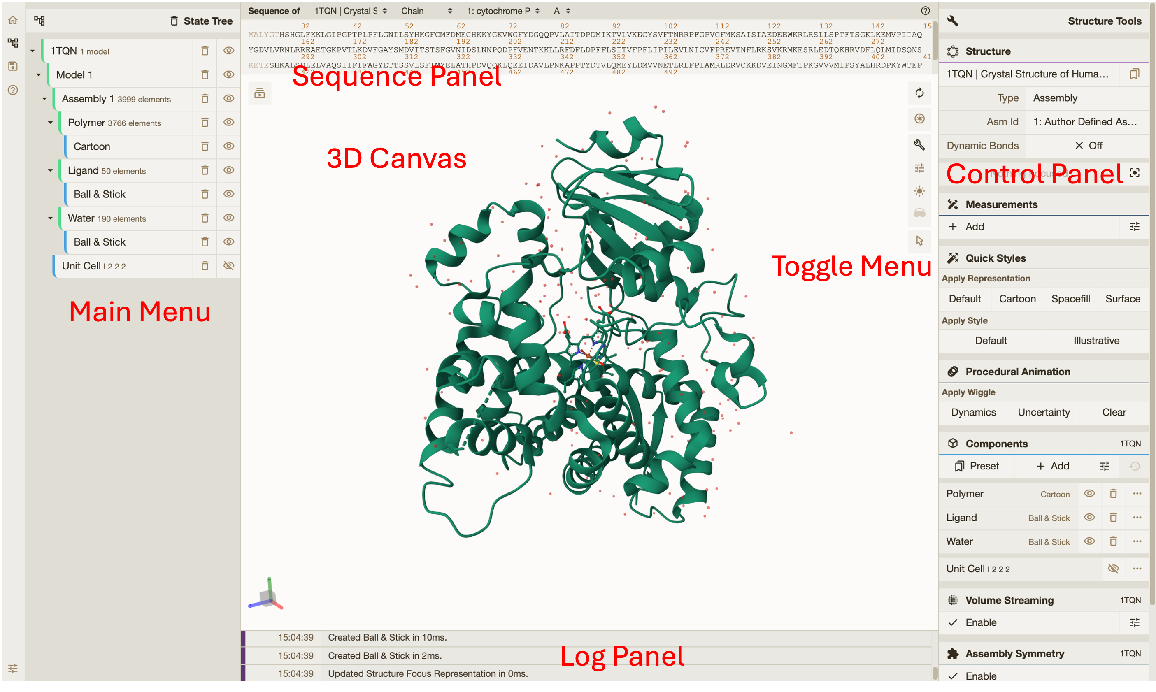Open viewport settings sliders icon
This screenshot has width=1156, height=692.
(919, 168)
